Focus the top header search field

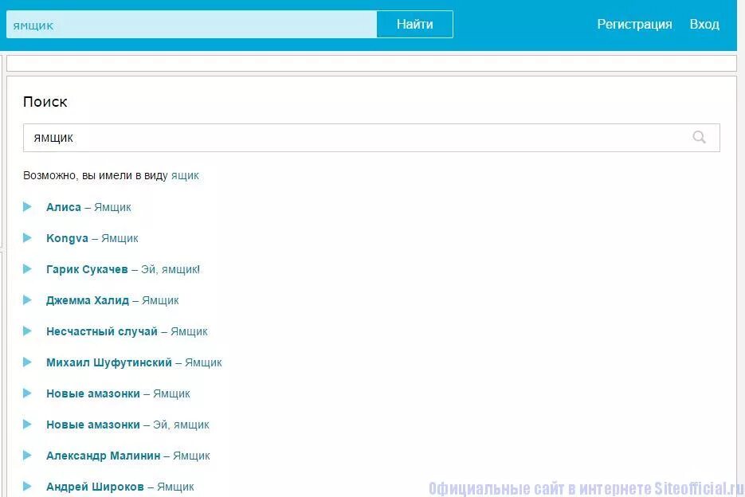click(191, 24)
